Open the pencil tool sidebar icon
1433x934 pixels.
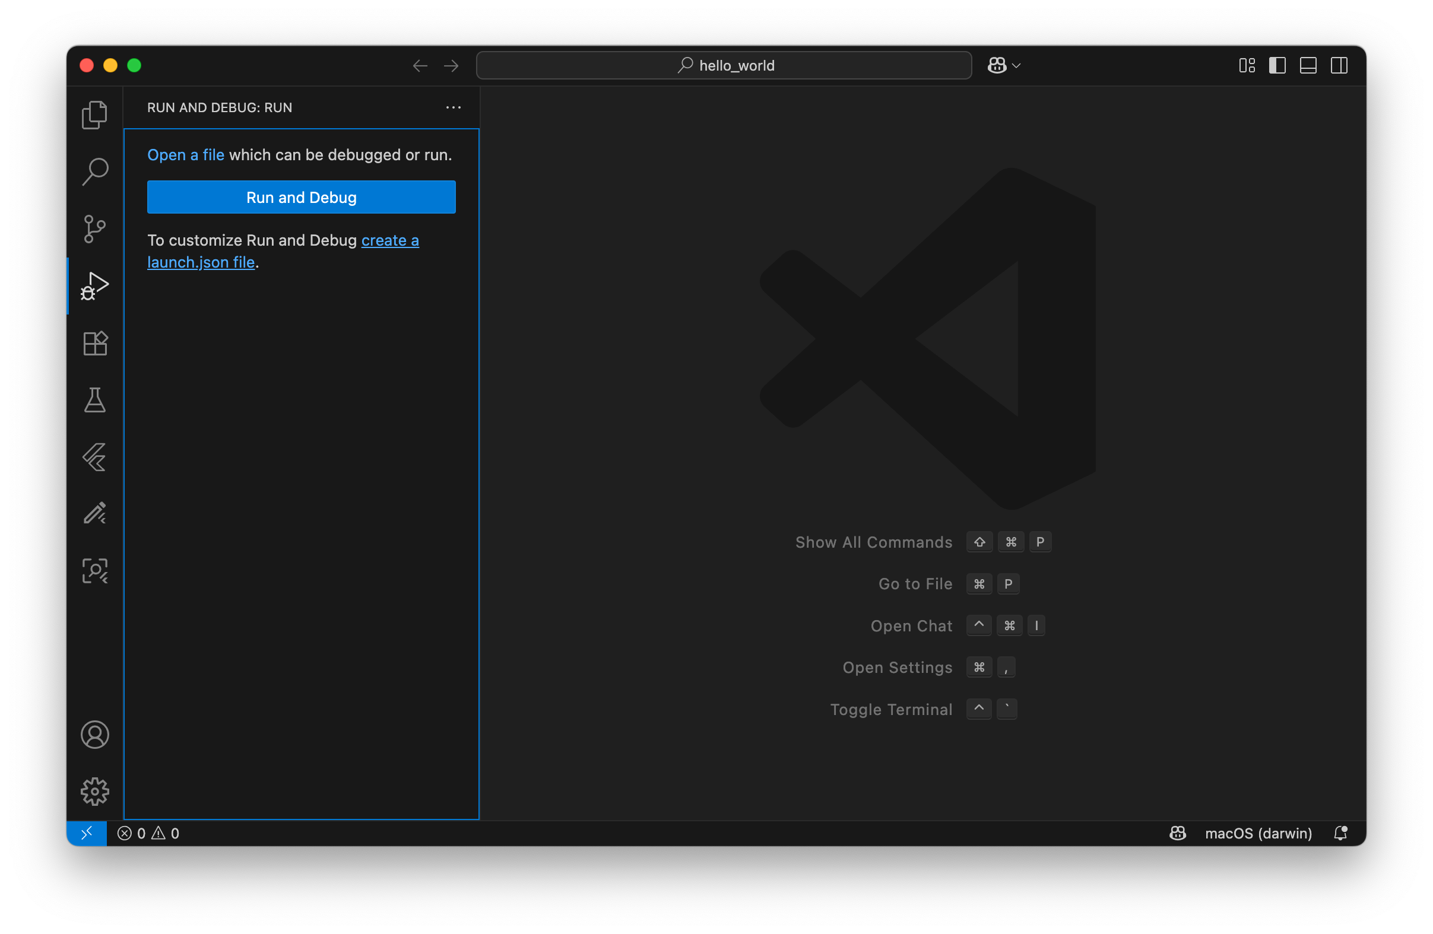tap(94, 513)
